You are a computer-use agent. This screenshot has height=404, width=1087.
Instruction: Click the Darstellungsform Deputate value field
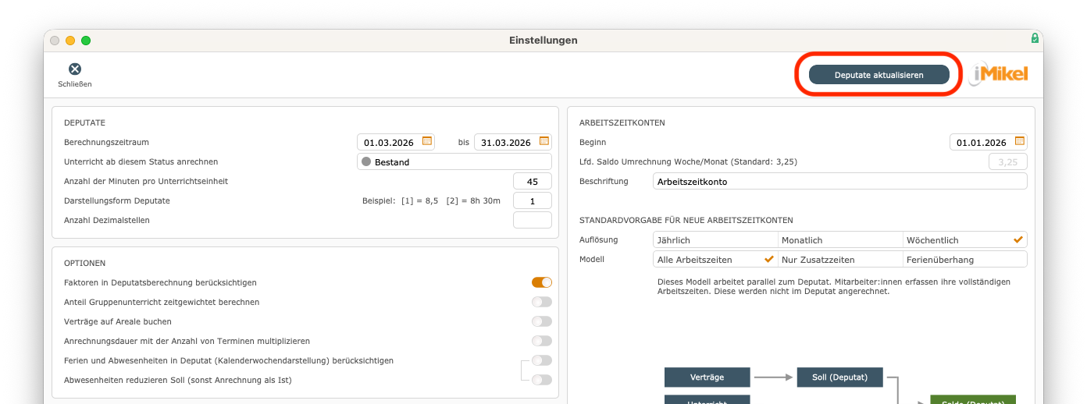[533, 200]
